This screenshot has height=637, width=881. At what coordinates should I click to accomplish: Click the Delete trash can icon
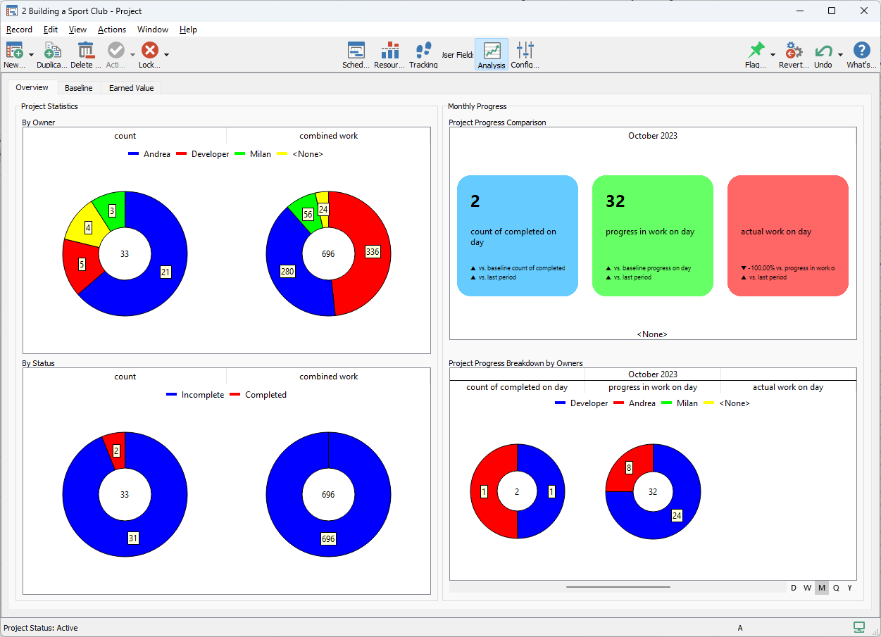(86, 51)
